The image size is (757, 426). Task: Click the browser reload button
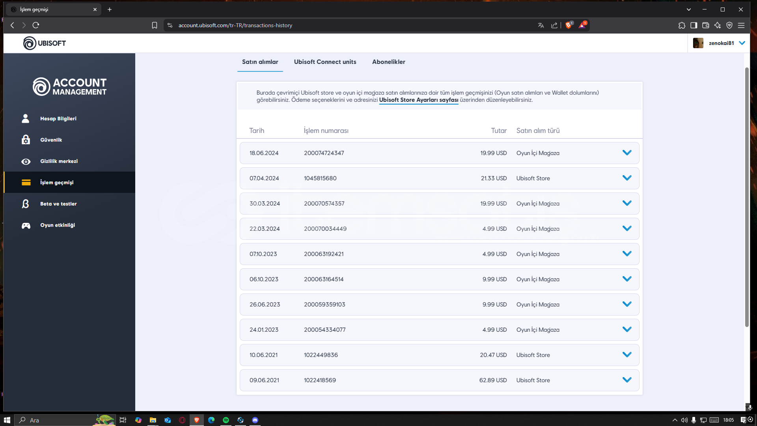coord(36,25)
